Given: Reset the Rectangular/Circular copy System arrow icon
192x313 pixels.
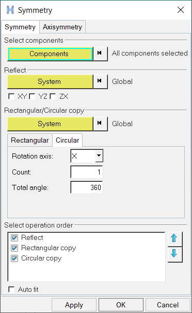Looking at the screenshot, I should click(100, 124).
